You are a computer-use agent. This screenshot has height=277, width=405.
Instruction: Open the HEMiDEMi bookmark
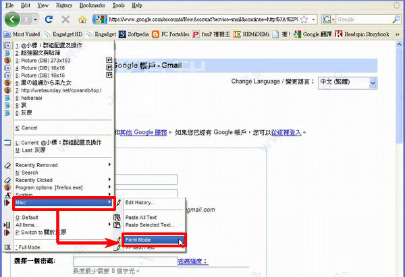251,34
